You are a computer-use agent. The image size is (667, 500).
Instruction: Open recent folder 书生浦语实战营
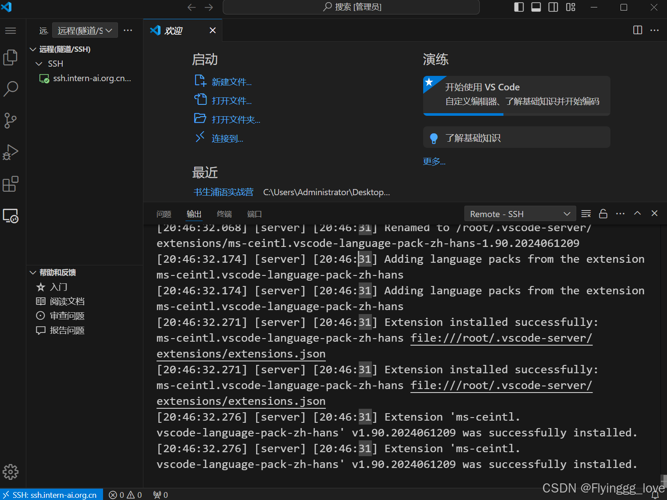(x=224, y=192)
